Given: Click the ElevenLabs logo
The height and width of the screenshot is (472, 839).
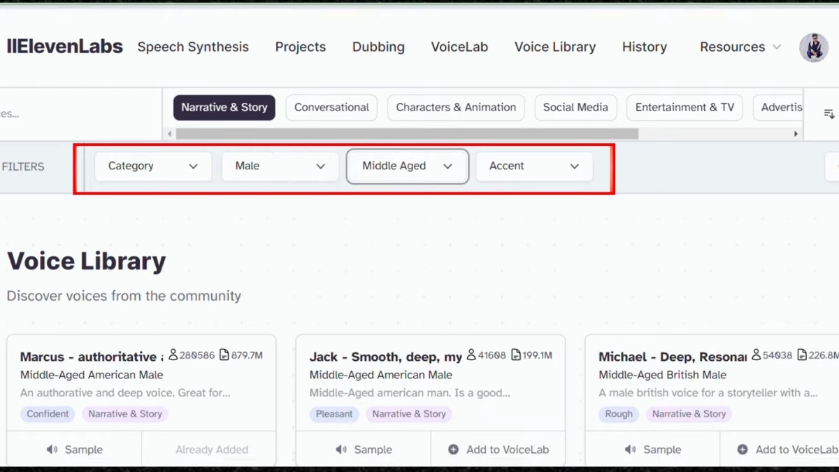Looking at the screenshot, I should [x=64, y=47].
